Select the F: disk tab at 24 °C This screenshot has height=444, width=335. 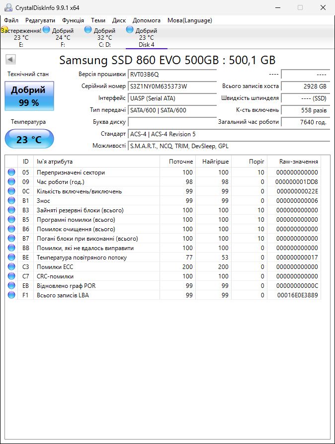(x=63, y=37)
